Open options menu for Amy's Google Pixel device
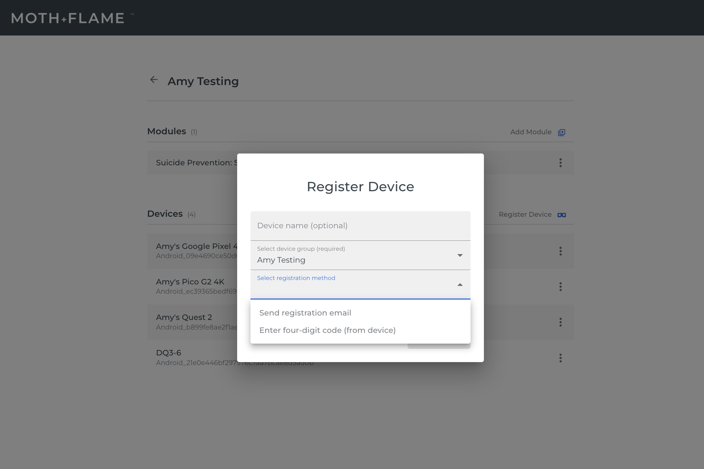Viewport: 704px width, 469px height. (x=561, y=251)
